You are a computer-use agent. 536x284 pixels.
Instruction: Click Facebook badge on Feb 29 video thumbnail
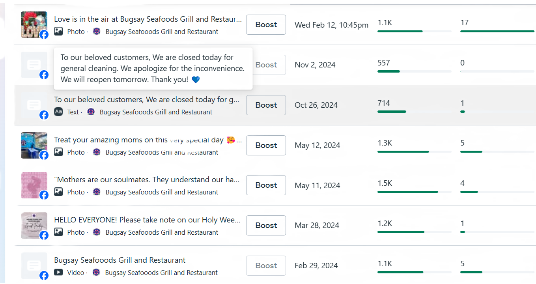click(x=44, y=275)
